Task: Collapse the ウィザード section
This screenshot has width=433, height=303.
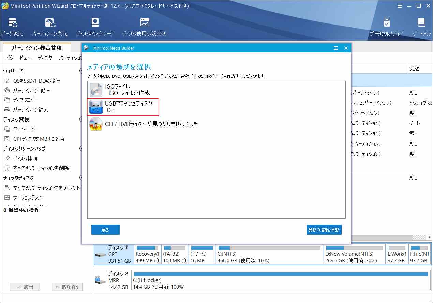Action: click(80, 71)
